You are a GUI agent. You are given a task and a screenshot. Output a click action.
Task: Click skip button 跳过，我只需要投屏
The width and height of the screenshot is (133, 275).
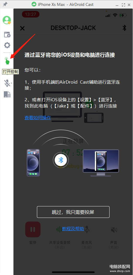pos(73,212)
